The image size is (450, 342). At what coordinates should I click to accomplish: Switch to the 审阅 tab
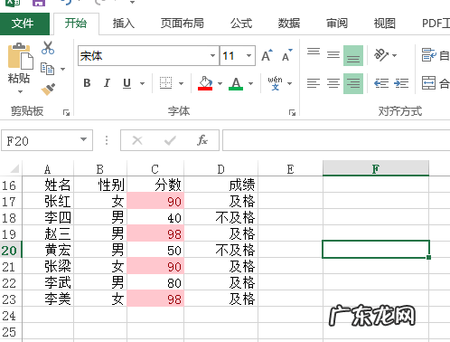click(337, 24)
